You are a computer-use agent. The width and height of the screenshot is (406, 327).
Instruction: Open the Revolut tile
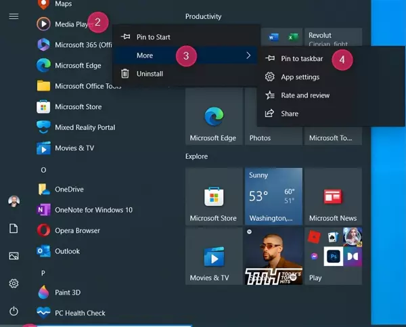point(333,37)
